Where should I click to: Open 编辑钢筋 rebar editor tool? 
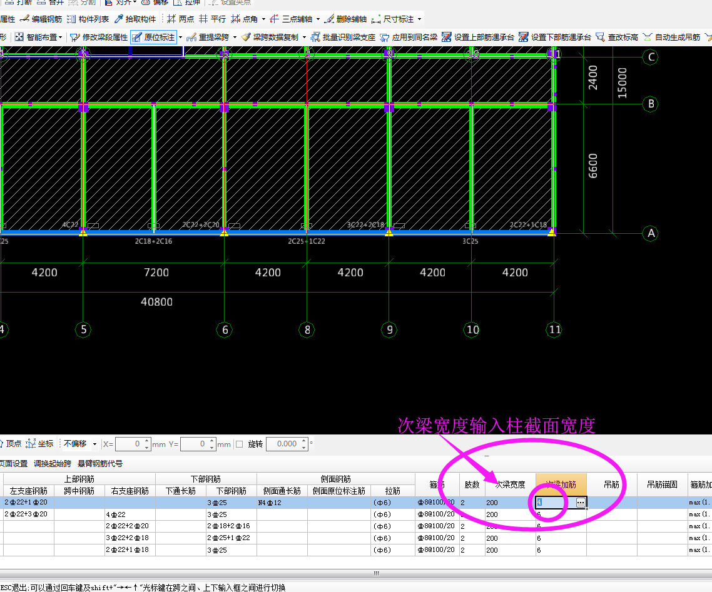pos(41,19)
